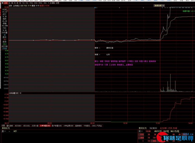Switch to the 月 monthly chart period
195x143 pixels.
tap(15, 3)
